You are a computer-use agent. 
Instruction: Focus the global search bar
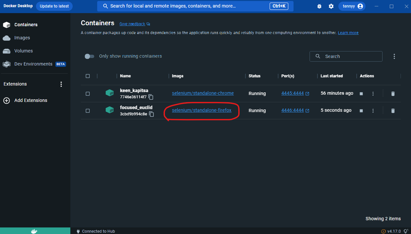point(195,6)
